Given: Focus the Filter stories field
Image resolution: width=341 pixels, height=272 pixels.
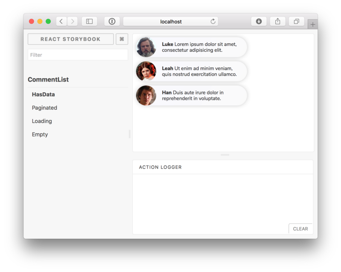Looking at the screenshot, I should 78,55.
